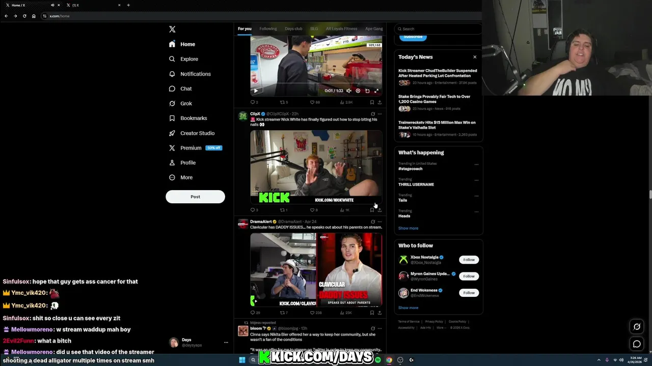Open Notifications in the sidebar
Viewport: 652px width, 366px height.
tap(189, 74)
